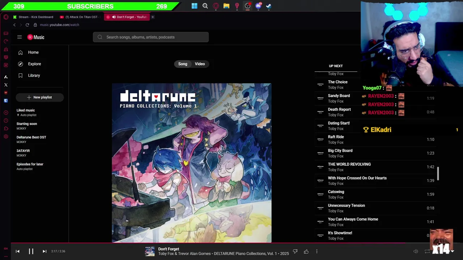Go to Home in sidebar
Screen dimensions: 463x260
pyautogui.click(x=40, y=52)
